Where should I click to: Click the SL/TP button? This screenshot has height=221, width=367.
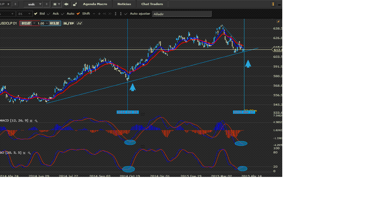(68, 23)
